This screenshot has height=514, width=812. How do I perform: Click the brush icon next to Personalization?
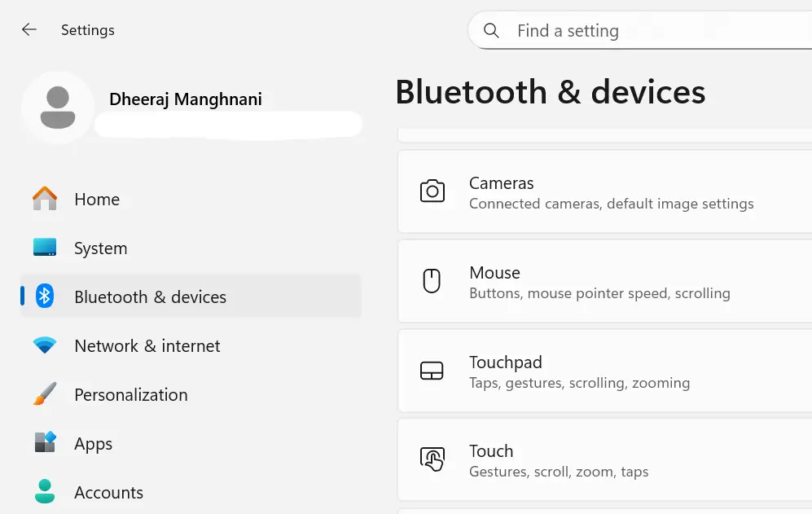[x=44, y=394]
